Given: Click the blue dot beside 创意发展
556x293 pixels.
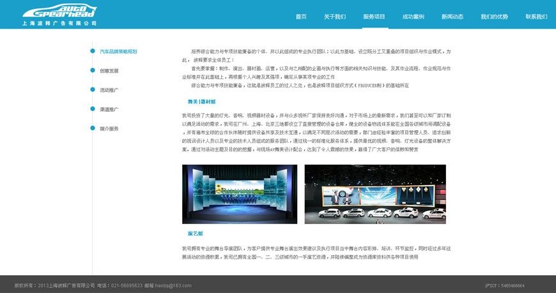Looking at the screenshot, I should (x=93, y=70).
